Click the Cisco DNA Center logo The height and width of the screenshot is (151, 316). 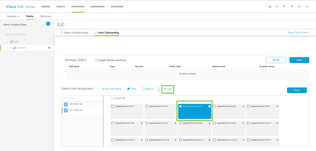click(21, 7)
